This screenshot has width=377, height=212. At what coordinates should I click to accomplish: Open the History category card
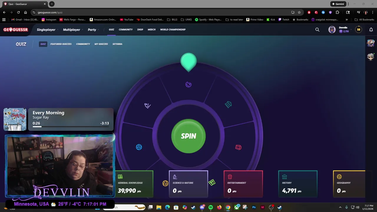[298, 184]
